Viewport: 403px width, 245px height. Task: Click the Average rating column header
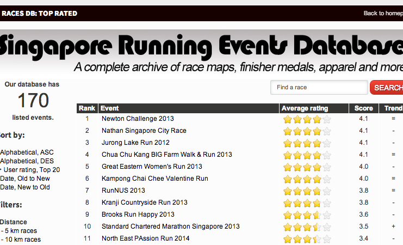click(x=305, y=108)
